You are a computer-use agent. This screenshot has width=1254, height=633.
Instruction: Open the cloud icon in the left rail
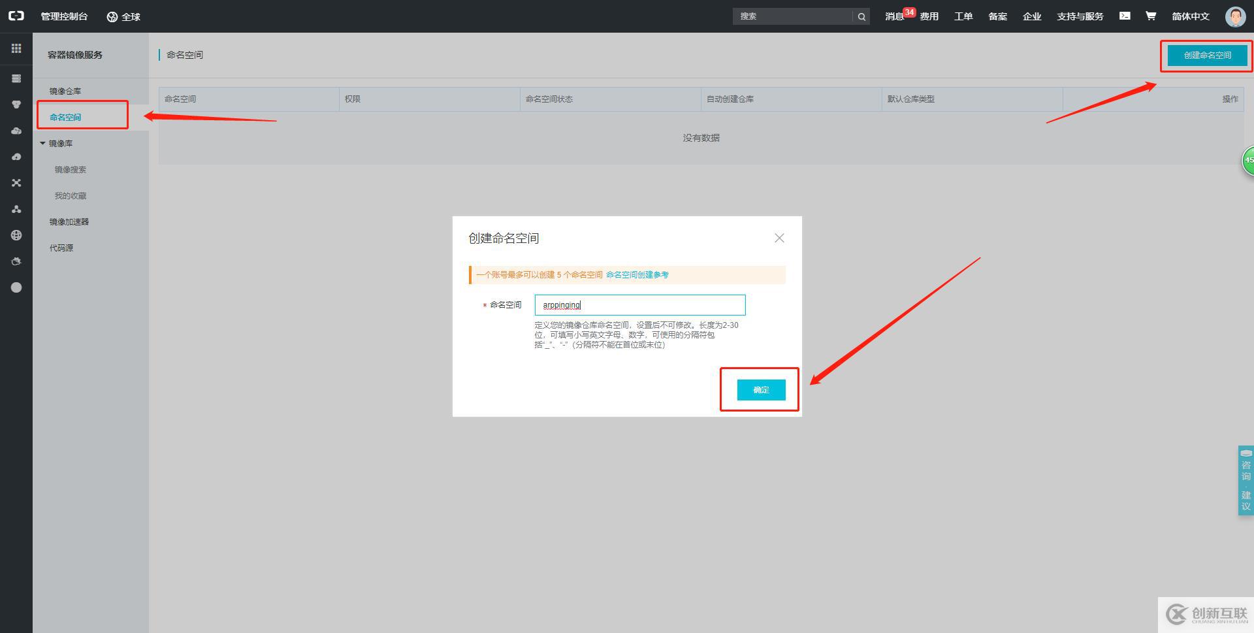pos(16,131)
